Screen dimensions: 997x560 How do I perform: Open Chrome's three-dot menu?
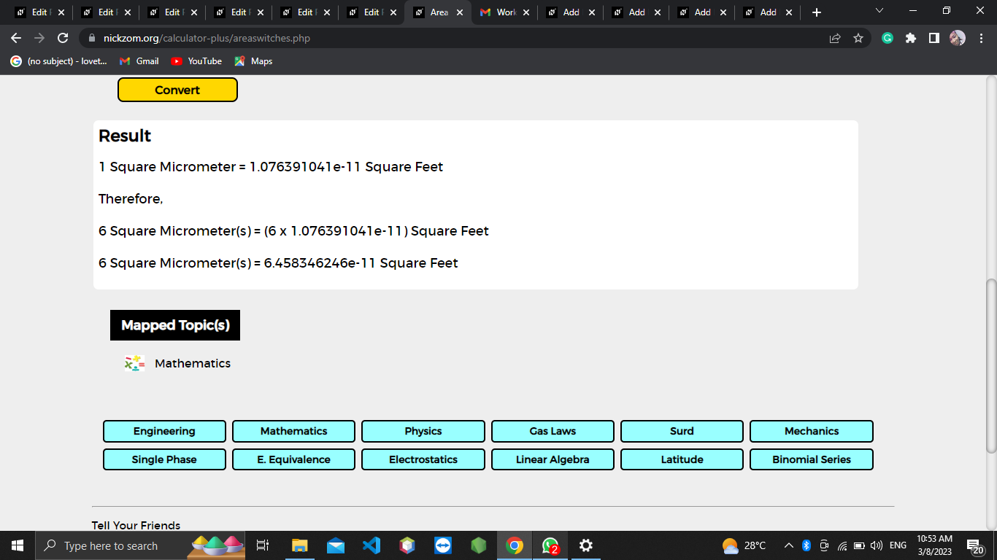click(x=980, y=38)
